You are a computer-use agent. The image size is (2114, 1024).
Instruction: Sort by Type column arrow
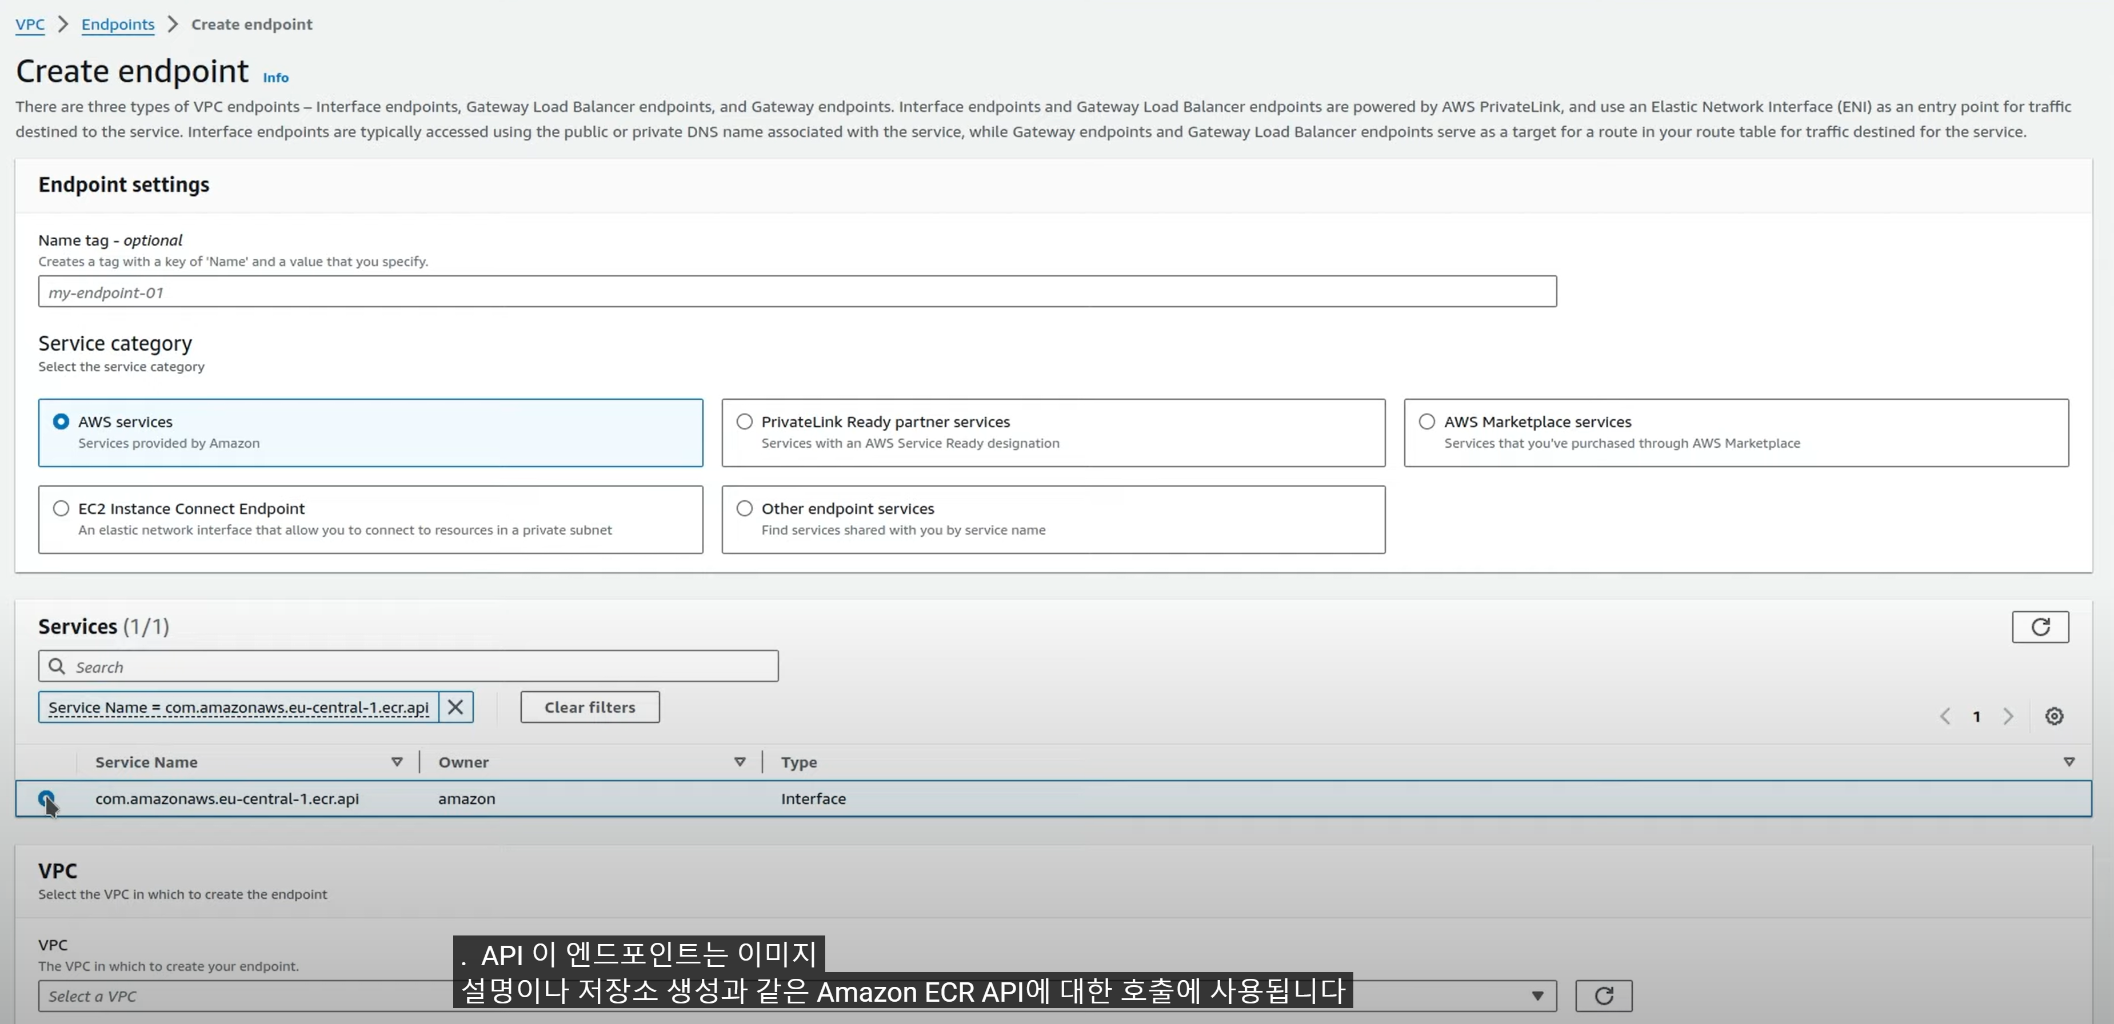coord(2068,762)
